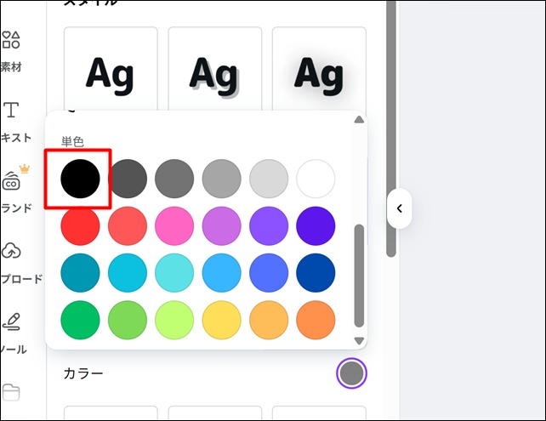Screen dimensions: 546x421
Task: Open the Uploads cloud icon
Action: pos(12,252)
